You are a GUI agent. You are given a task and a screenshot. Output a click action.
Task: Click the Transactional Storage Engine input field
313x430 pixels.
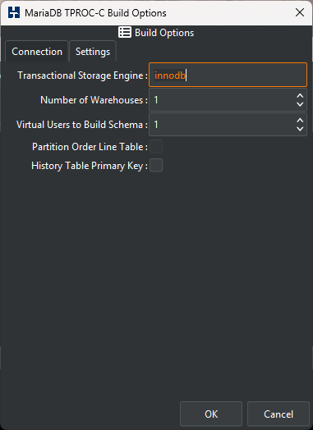pos(228,75)
